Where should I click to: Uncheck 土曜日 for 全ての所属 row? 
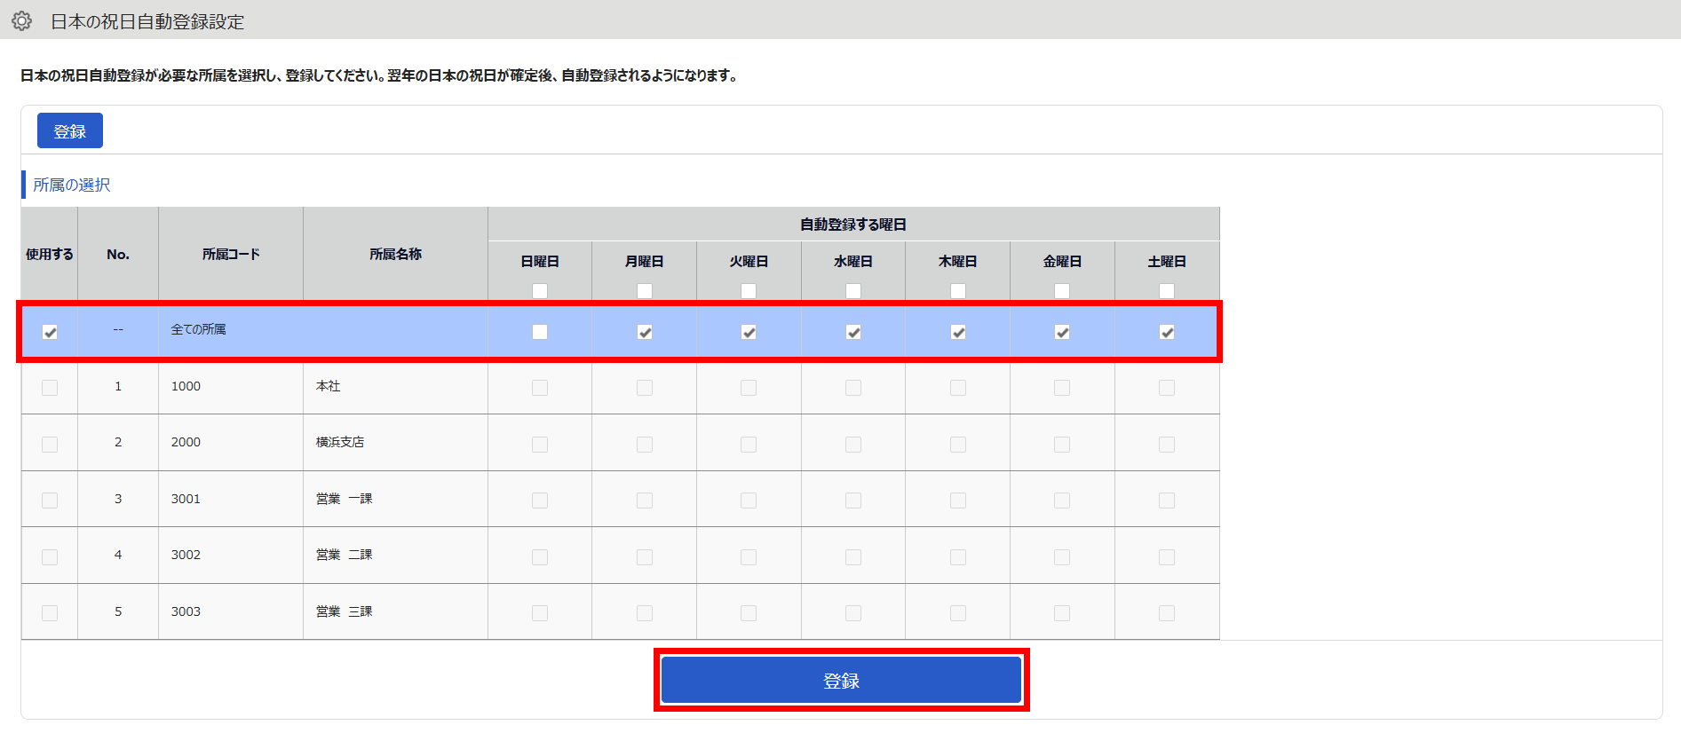click(x=1167, y=332)
